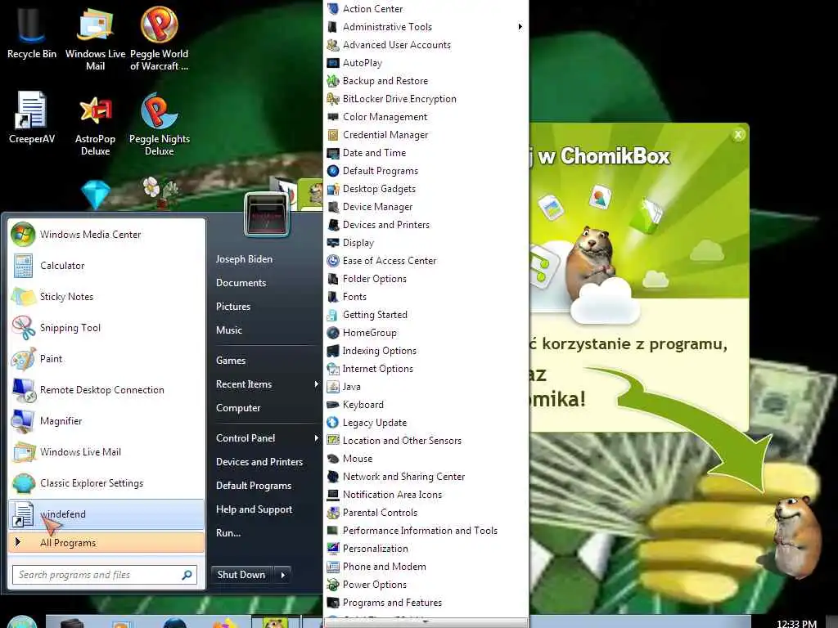Open Games from Start menu
The width and height of the screenshot is (838, 628).
(231, 361)
